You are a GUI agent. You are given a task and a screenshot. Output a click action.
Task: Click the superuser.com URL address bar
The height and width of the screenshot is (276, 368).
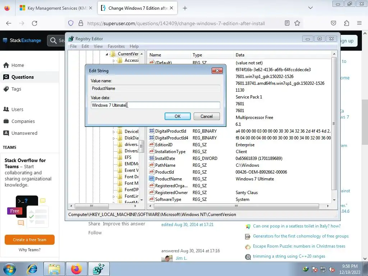coord(176,23)
